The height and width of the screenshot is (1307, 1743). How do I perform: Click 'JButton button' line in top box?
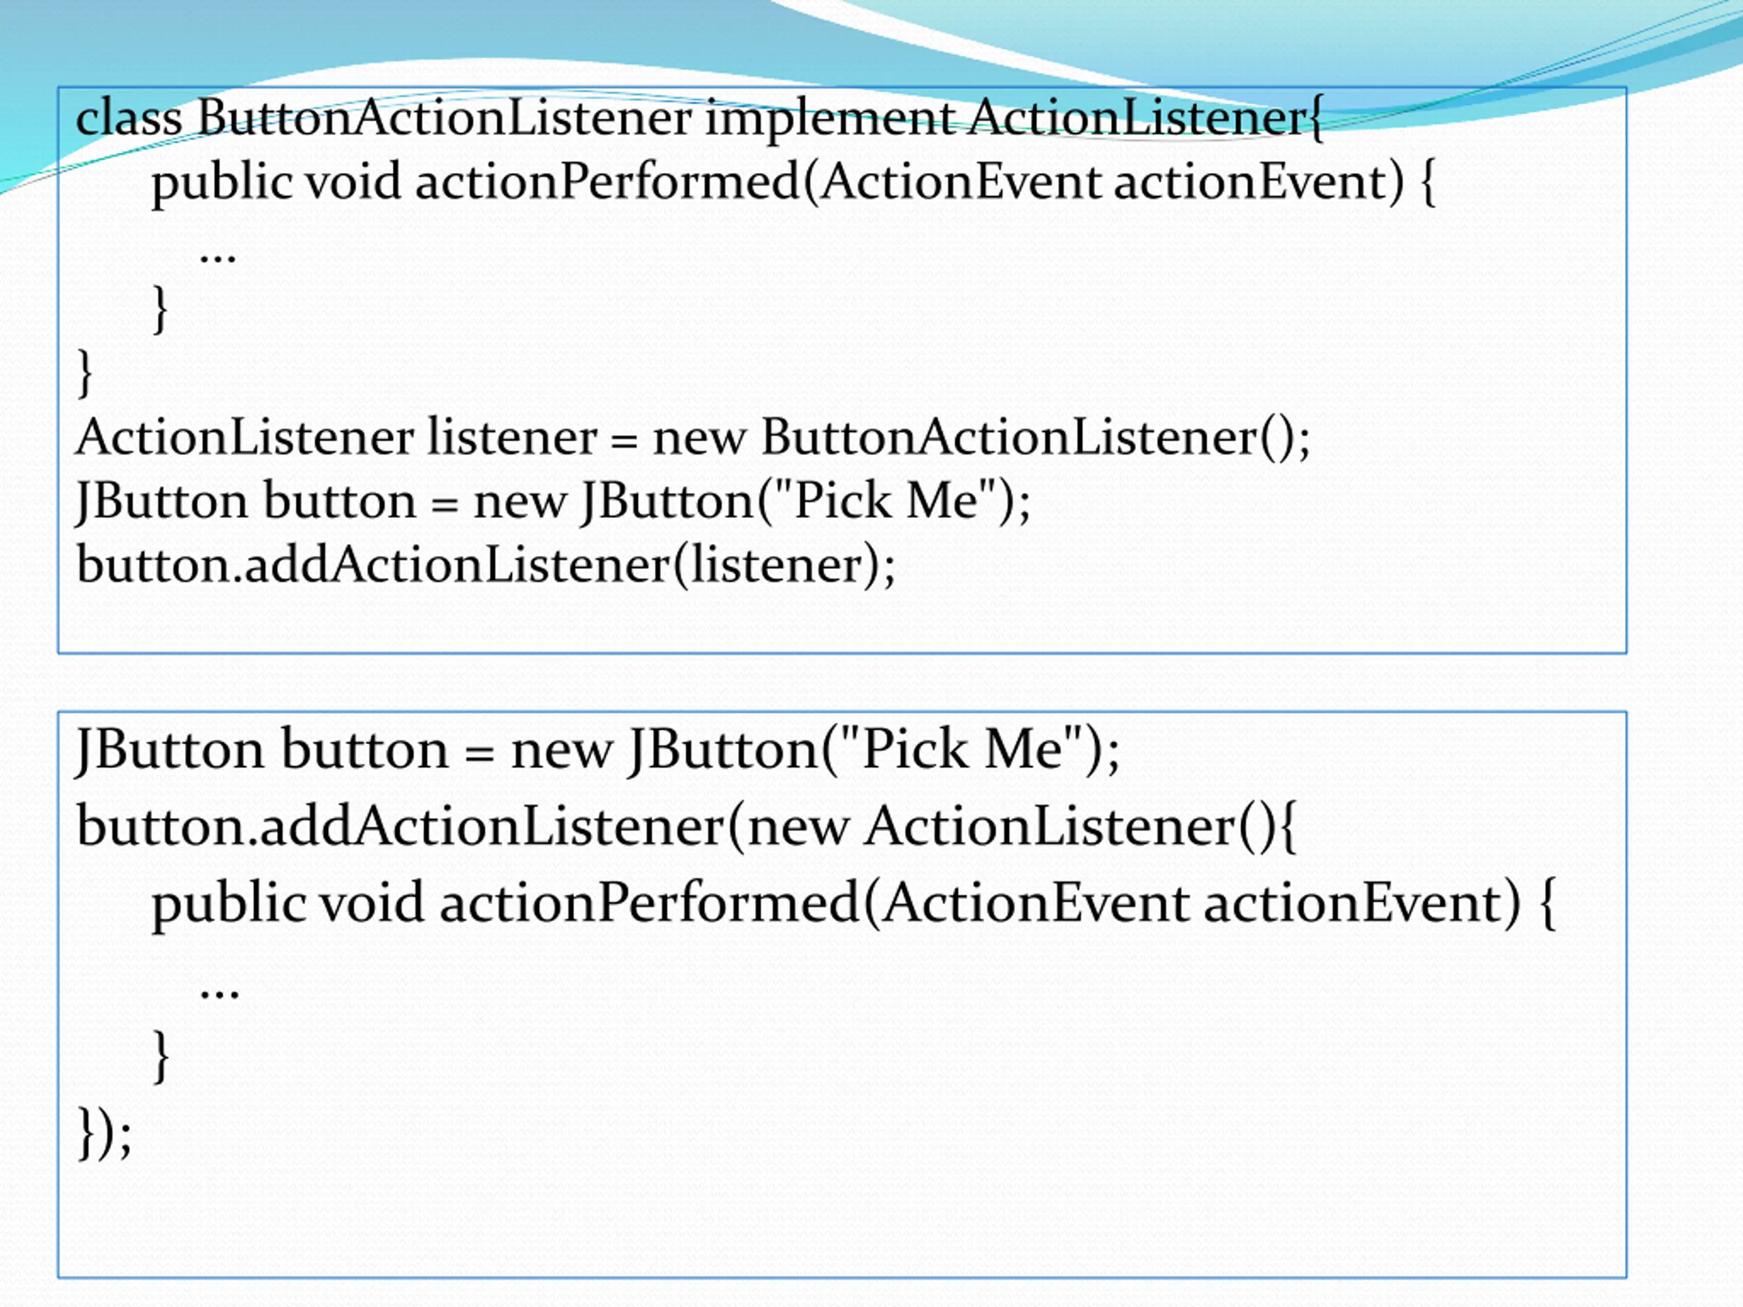pyautogui.click(x=553, y=502)
